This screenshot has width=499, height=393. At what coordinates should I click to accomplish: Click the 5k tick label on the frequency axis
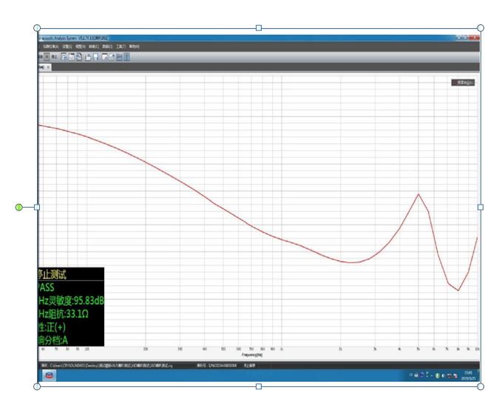(x=418, y=349)
